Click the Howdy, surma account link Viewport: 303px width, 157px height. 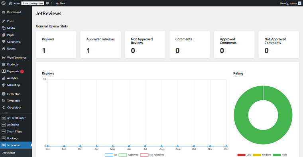(x=291, y=3)
